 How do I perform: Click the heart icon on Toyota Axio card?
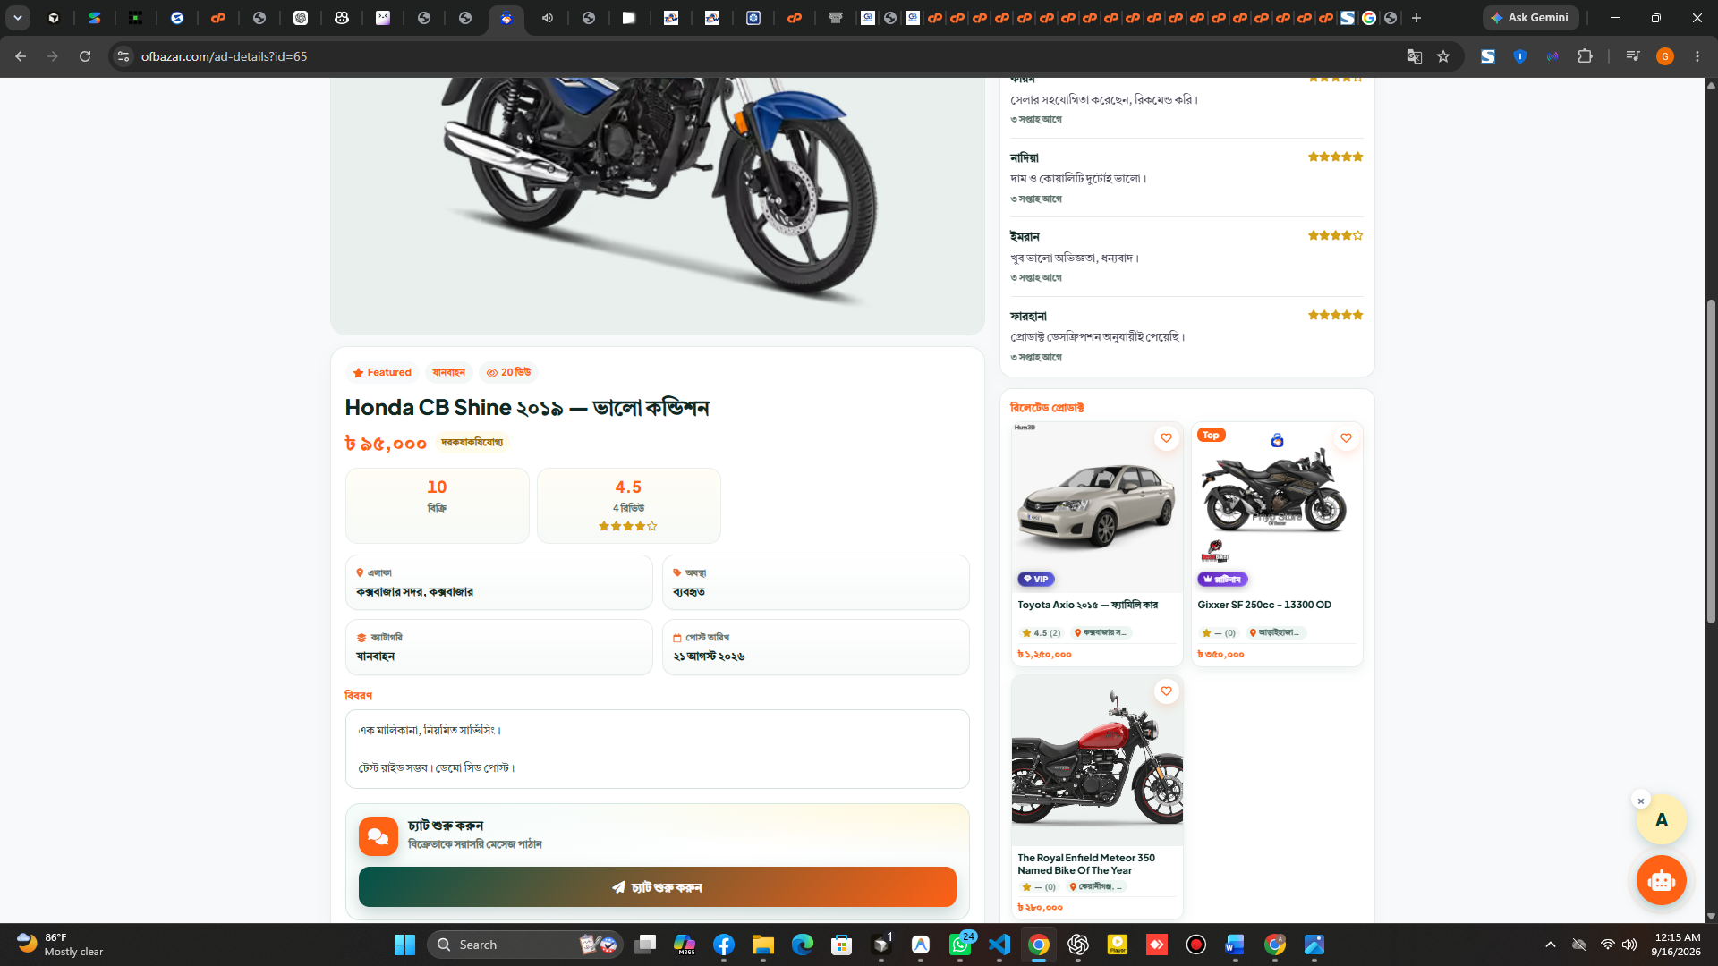tap(1166, 438)
